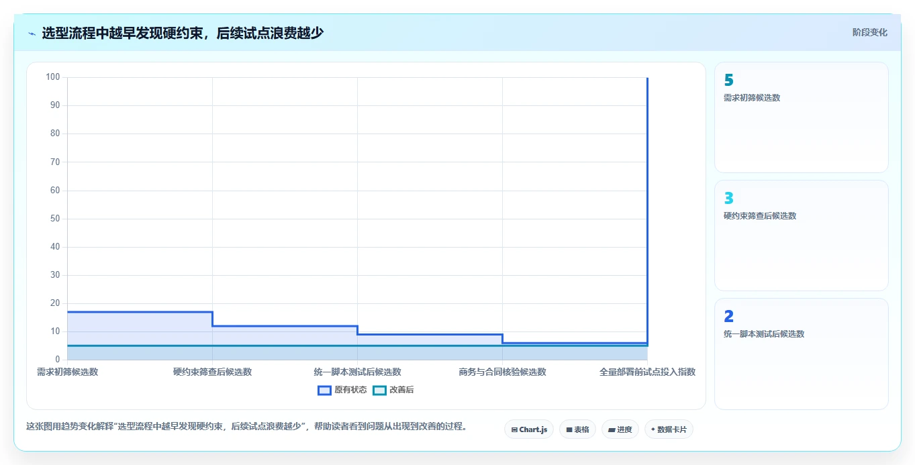
Task: Click the chart description sentence below the chart
Action: 247,426
